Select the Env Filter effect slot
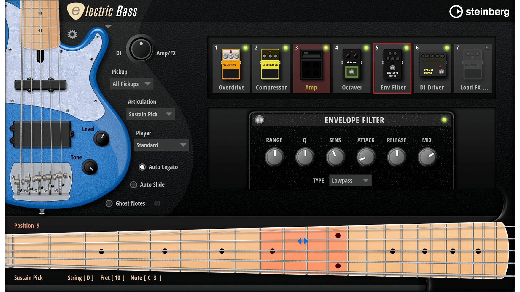The height and width of the screenshot is (292, 520). (x=392, y=68)
